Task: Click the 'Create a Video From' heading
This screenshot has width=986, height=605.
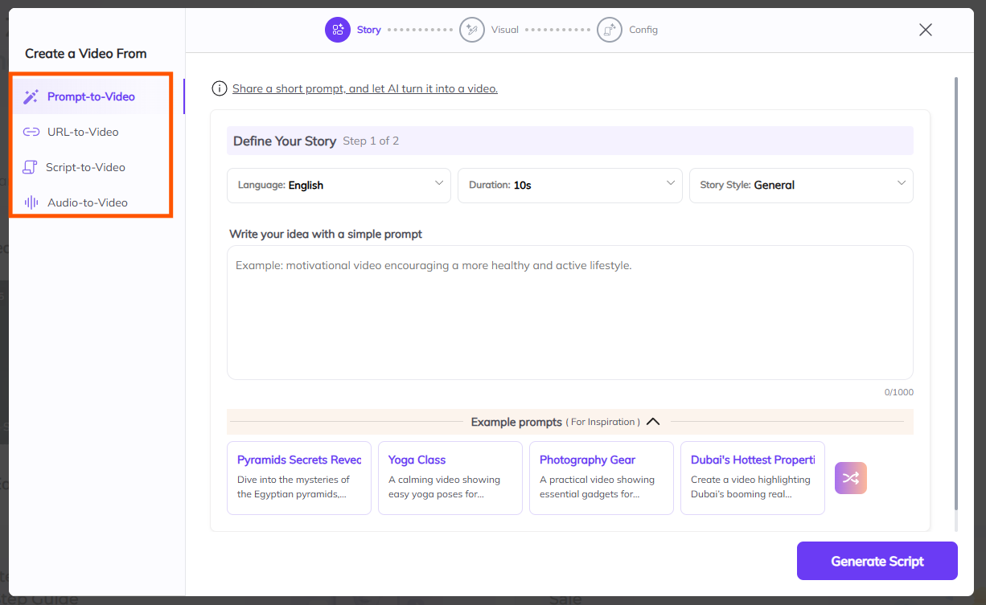Action: 86,54
